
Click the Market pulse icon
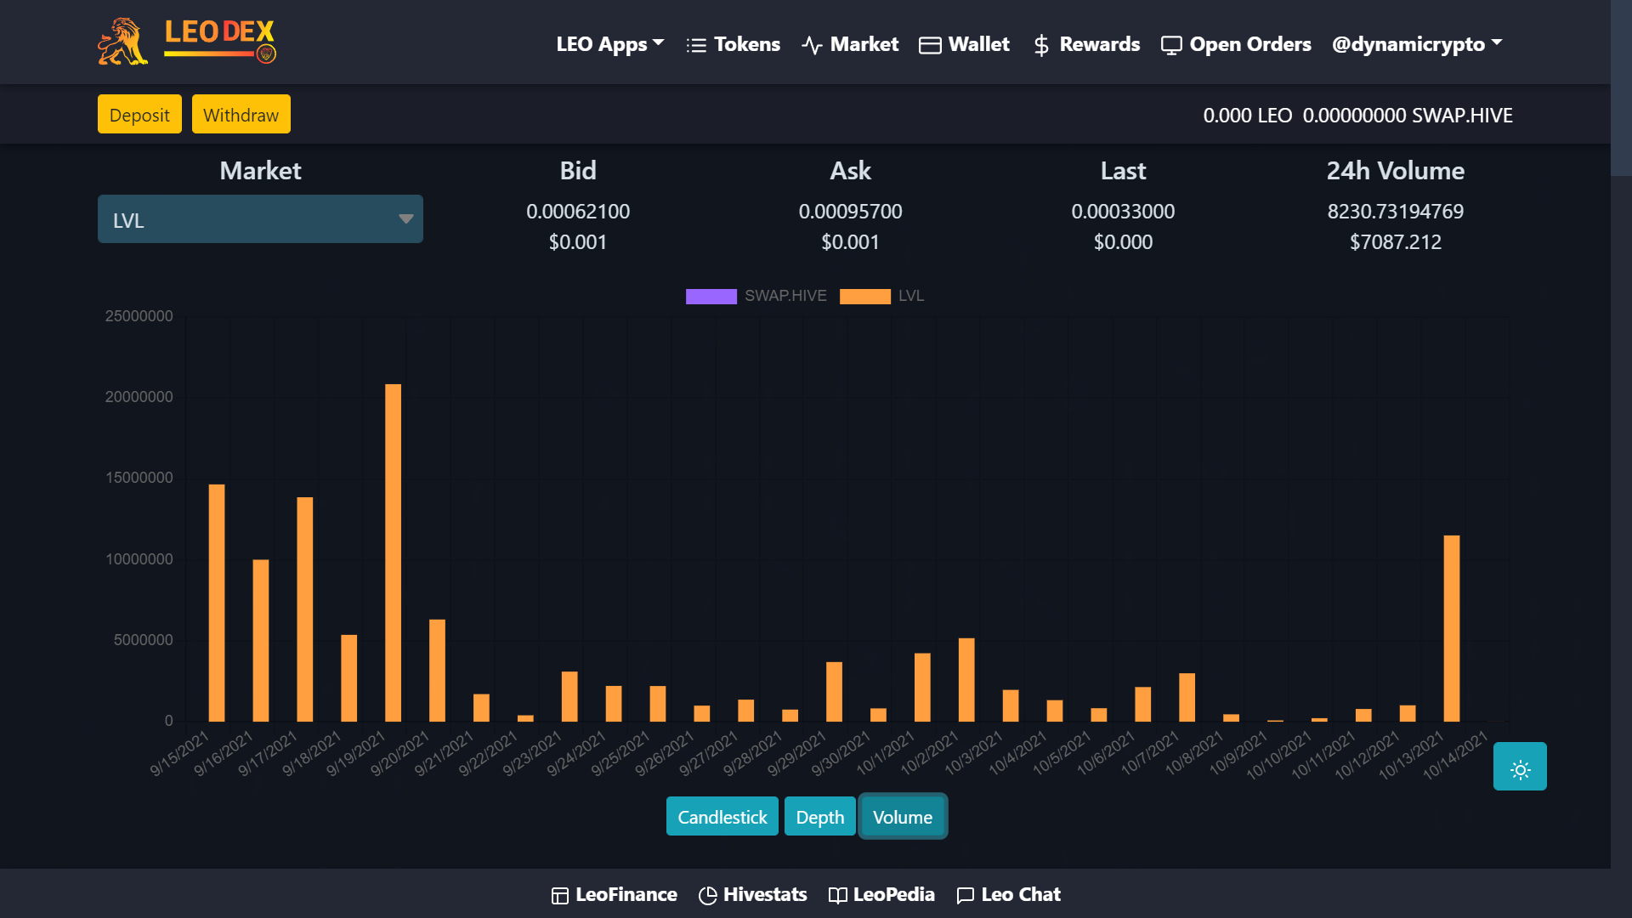point(812,45)
